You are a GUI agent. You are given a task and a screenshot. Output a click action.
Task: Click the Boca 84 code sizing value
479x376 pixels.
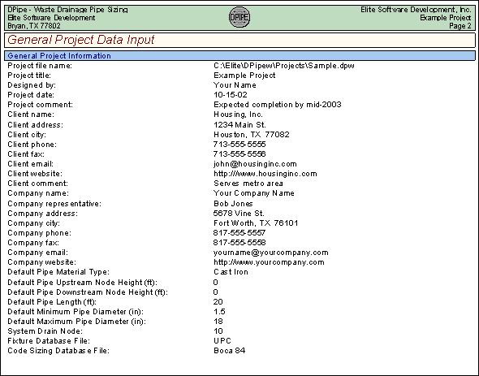(230, 351)
